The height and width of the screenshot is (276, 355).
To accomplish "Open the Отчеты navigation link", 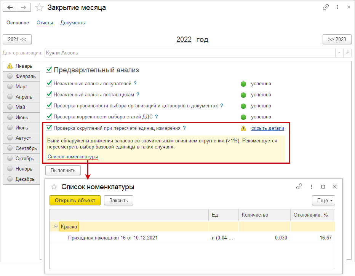I will (x=45, y=23).
